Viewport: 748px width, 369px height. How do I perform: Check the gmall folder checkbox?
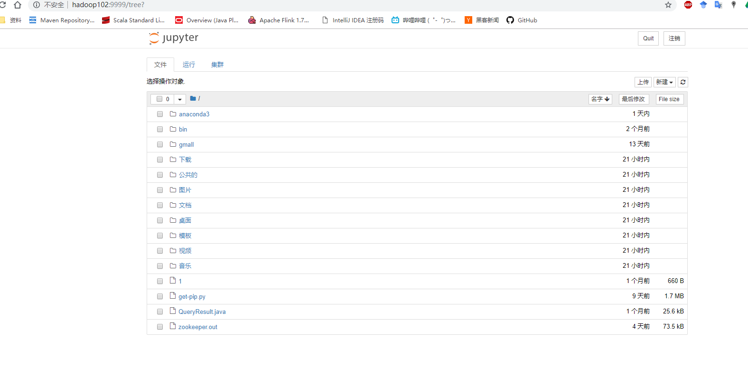point(160,144)
